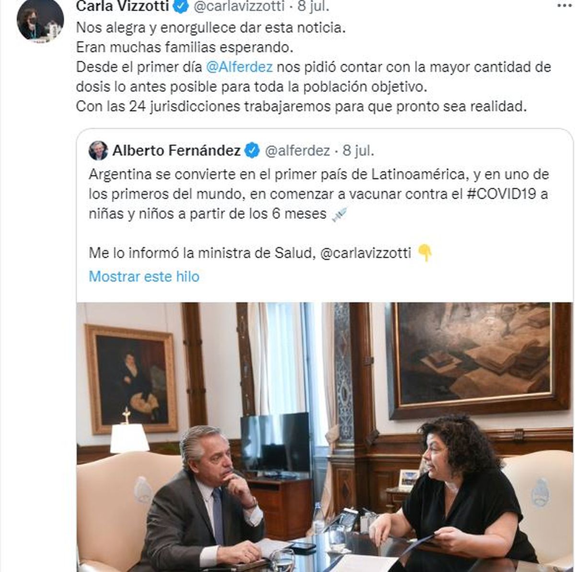Click the pointing-down hand emoji

point(425,253)
